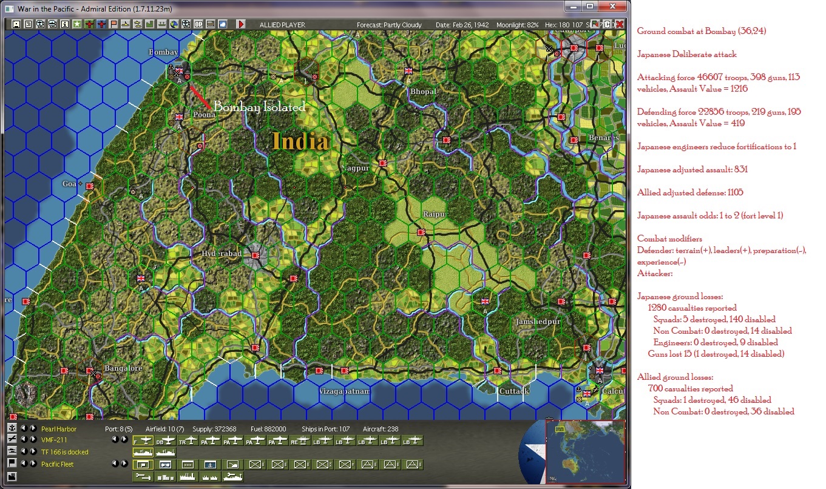Select the Japanese unit at Nagpur
The width and height of the screenshot is (826, 489).
click(x=383, y=163)
